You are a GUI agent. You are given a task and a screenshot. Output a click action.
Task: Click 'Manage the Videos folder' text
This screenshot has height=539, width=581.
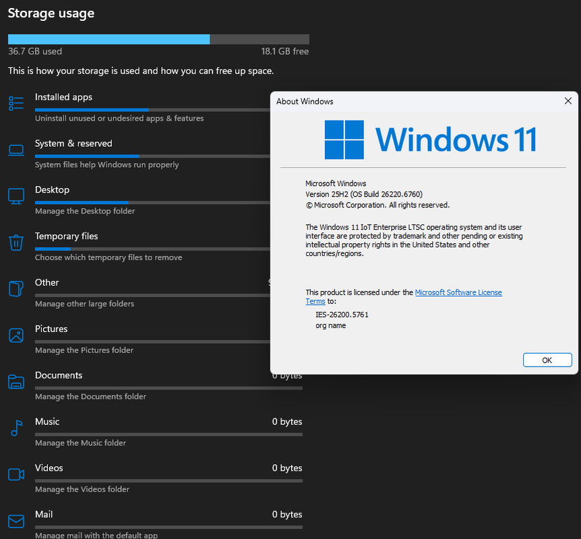[x=82, y=489]
